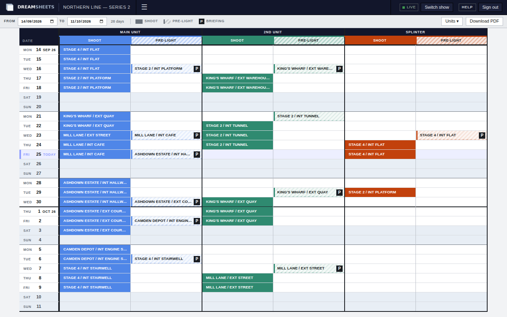Click Sign out
Screen dimensions: 507x317
490,7
